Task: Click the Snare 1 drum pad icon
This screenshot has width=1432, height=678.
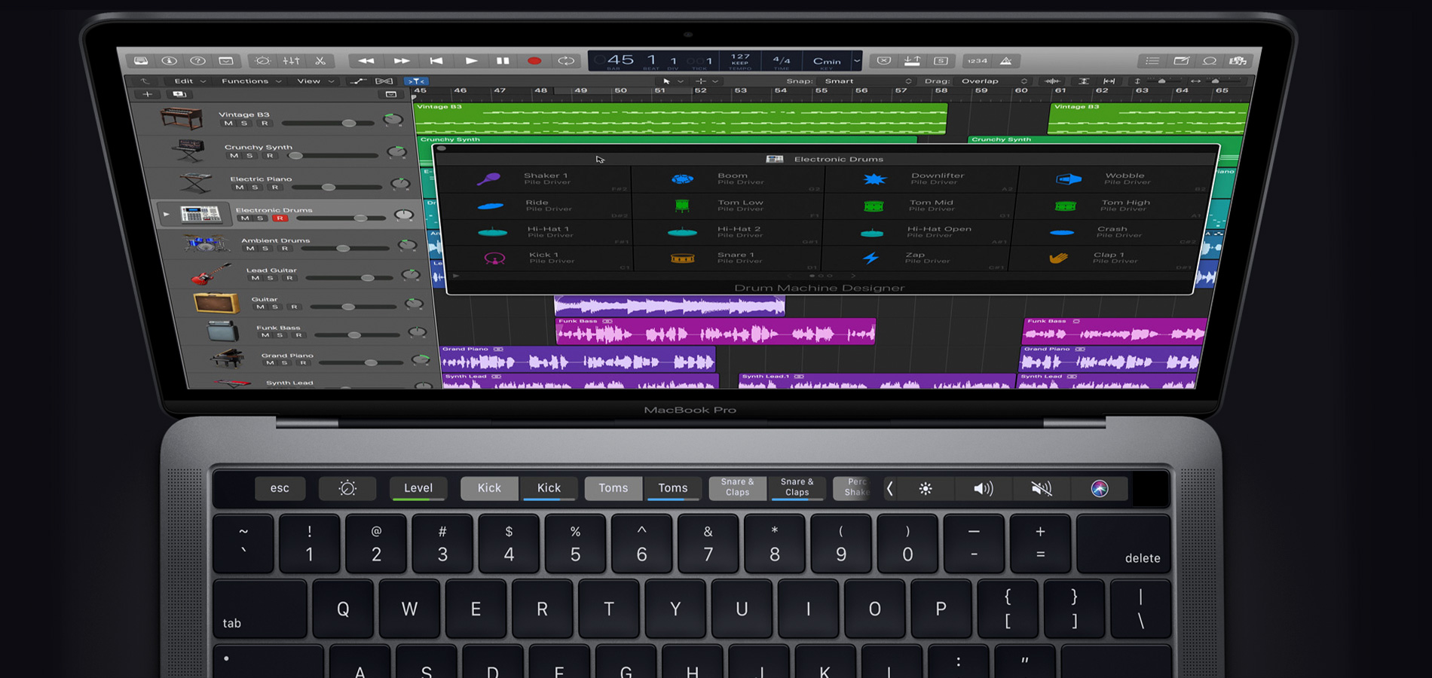Action: [x=682, y=258]
